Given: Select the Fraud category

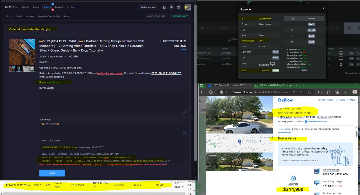Looking at the screenshot, I should [19, 16].
